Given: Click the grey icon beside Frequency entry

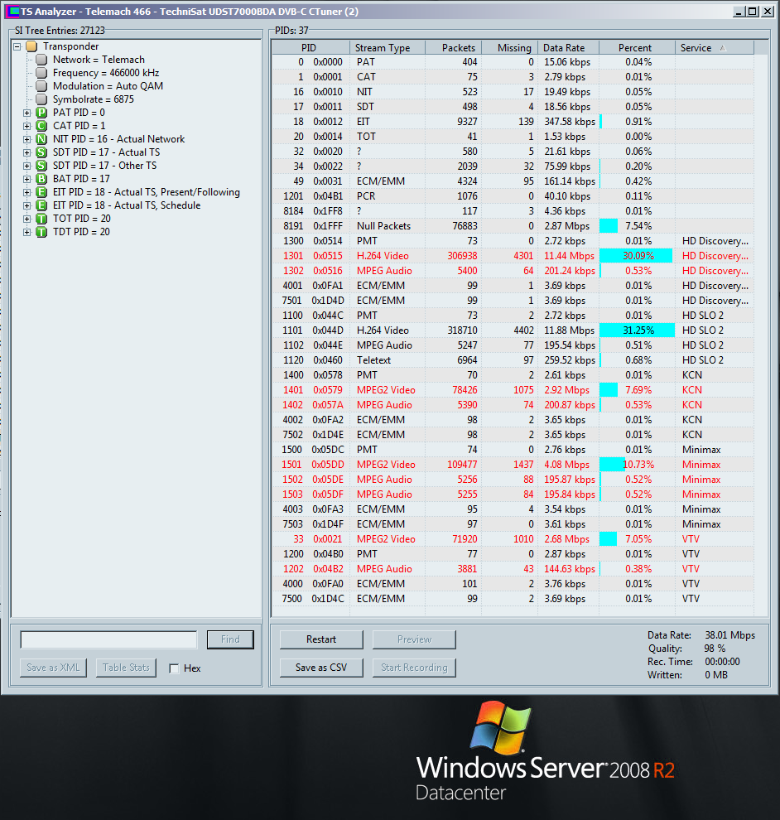Looking at the screenshot, I should [x=42, y=73].
